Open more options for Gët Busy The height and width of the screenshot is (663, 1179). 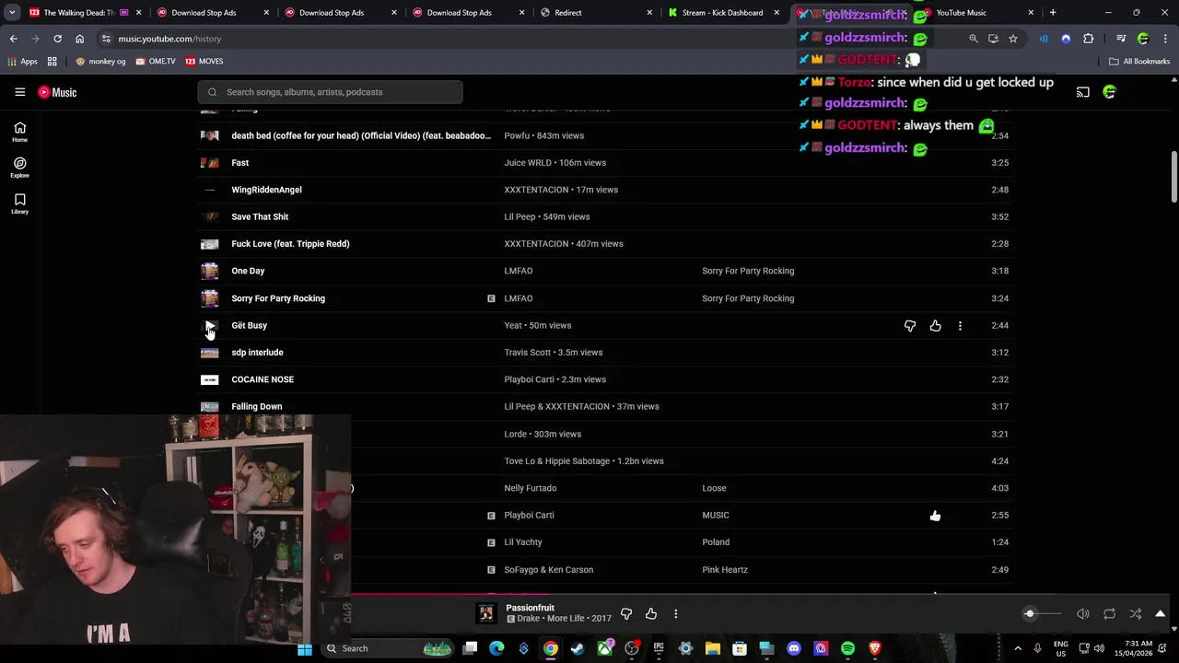960,325
